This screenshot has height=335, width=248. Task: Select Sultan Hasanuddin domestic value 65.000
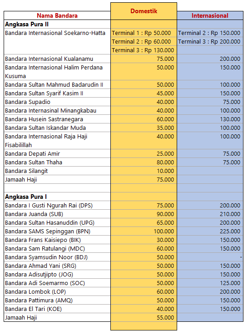click(x=165, y=223)
